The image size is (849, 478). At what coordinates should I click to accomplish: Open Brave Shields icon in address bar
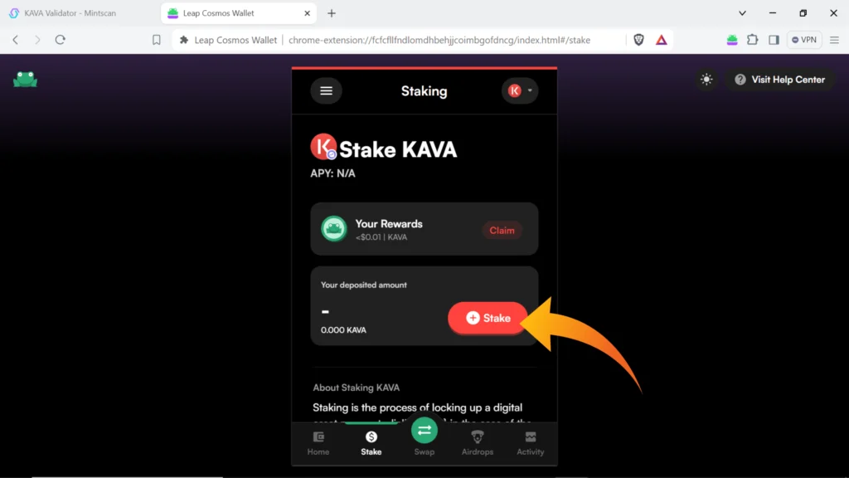pos(639,40)
